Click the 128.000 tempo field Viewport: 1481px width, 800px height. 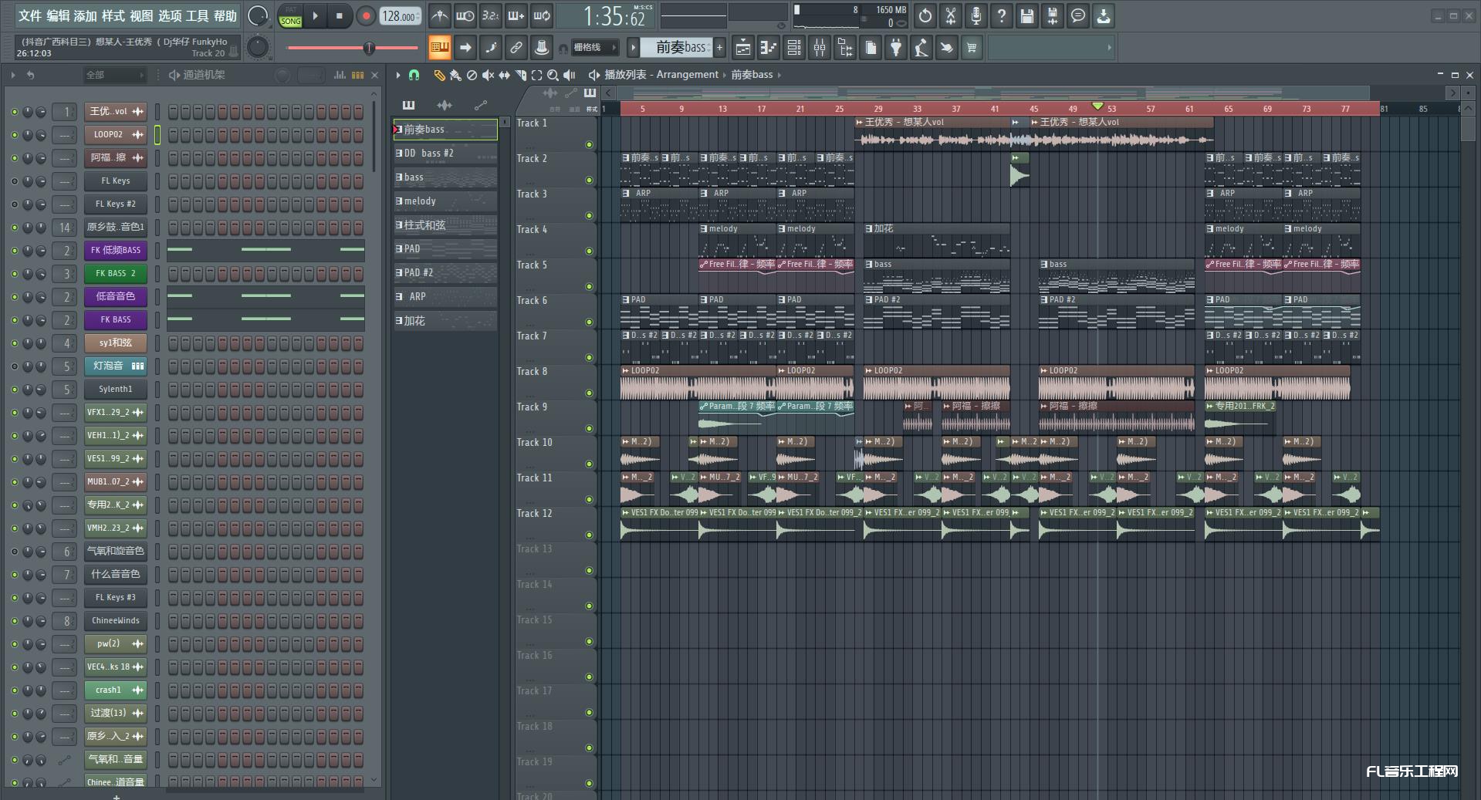pyautogui.click(x=400, y=16)
